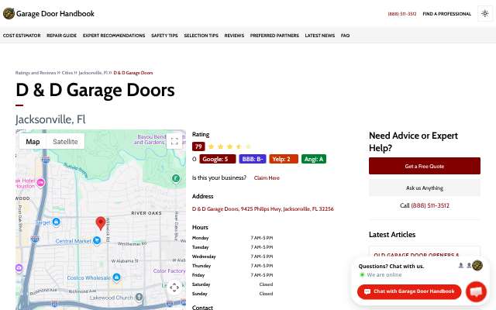Click the Google: 5 rating badge
This screenshot has height=310, width=496.
point(218,159)
